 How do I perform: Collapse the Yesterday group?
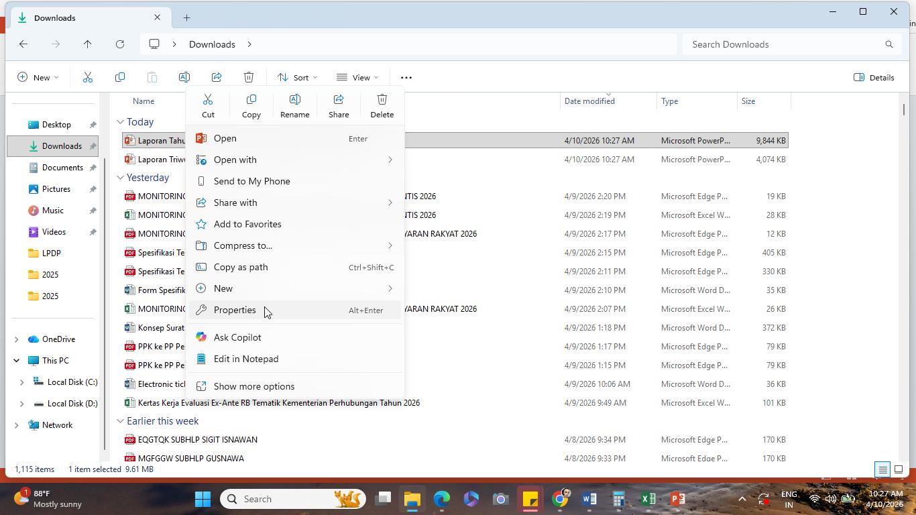coord(120,178)
